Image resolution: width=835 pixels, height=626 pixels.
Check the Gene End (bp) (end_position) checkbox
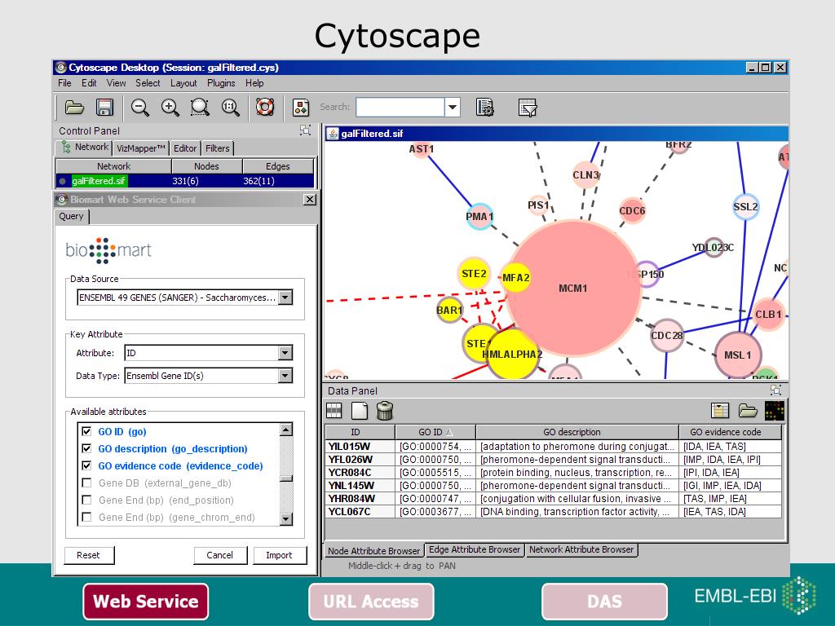(x=86, y=500)
